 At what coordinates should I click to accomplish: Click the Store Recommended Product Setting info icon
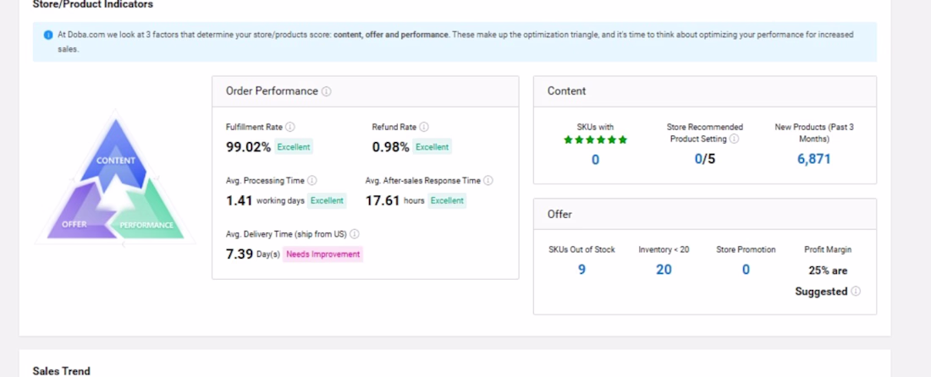click(x=734, y=139)
